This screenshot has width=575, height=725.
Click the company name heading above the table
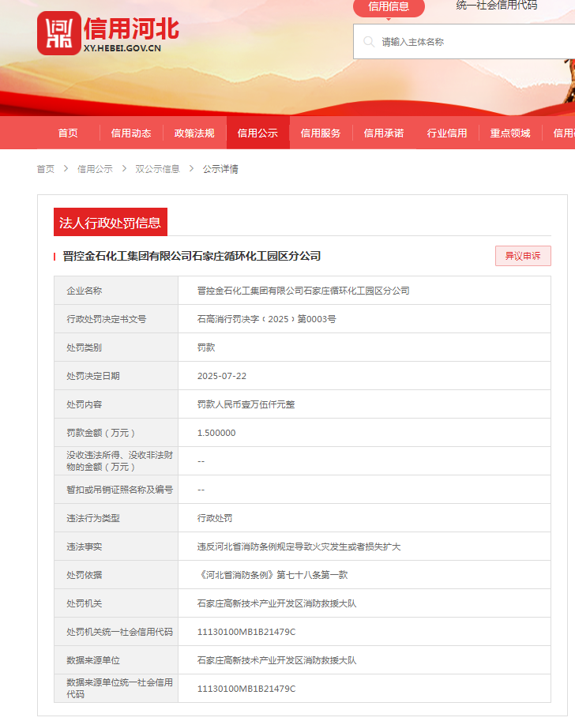point(192,256)
